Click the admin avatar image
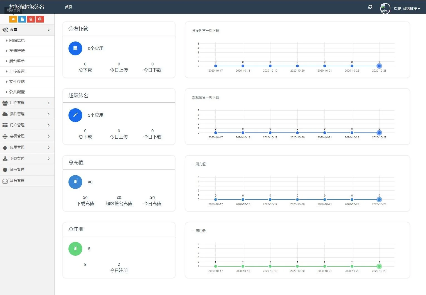Screen dimensions: 426x295 385,8
